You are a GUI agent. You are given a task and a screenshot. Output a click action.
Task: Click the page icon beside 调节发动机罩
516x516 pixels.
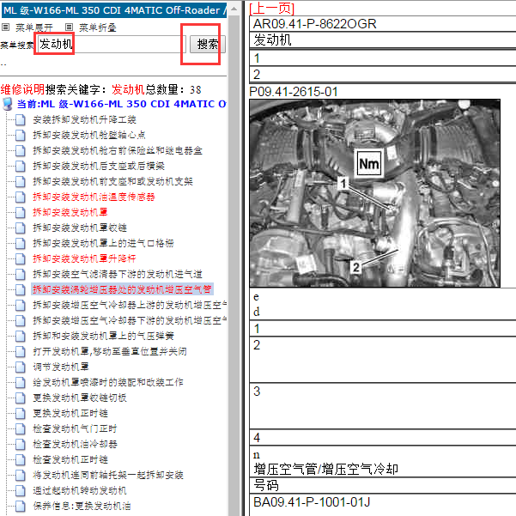pyautogui.click(x=21, y=367)
